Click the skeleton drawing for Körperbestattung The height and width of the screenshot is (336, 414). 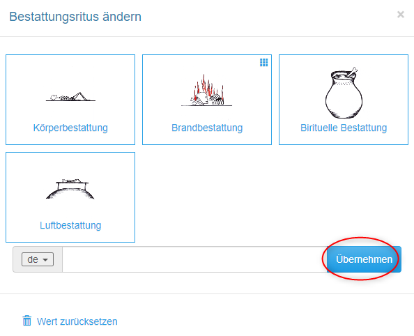coord(70,97)
